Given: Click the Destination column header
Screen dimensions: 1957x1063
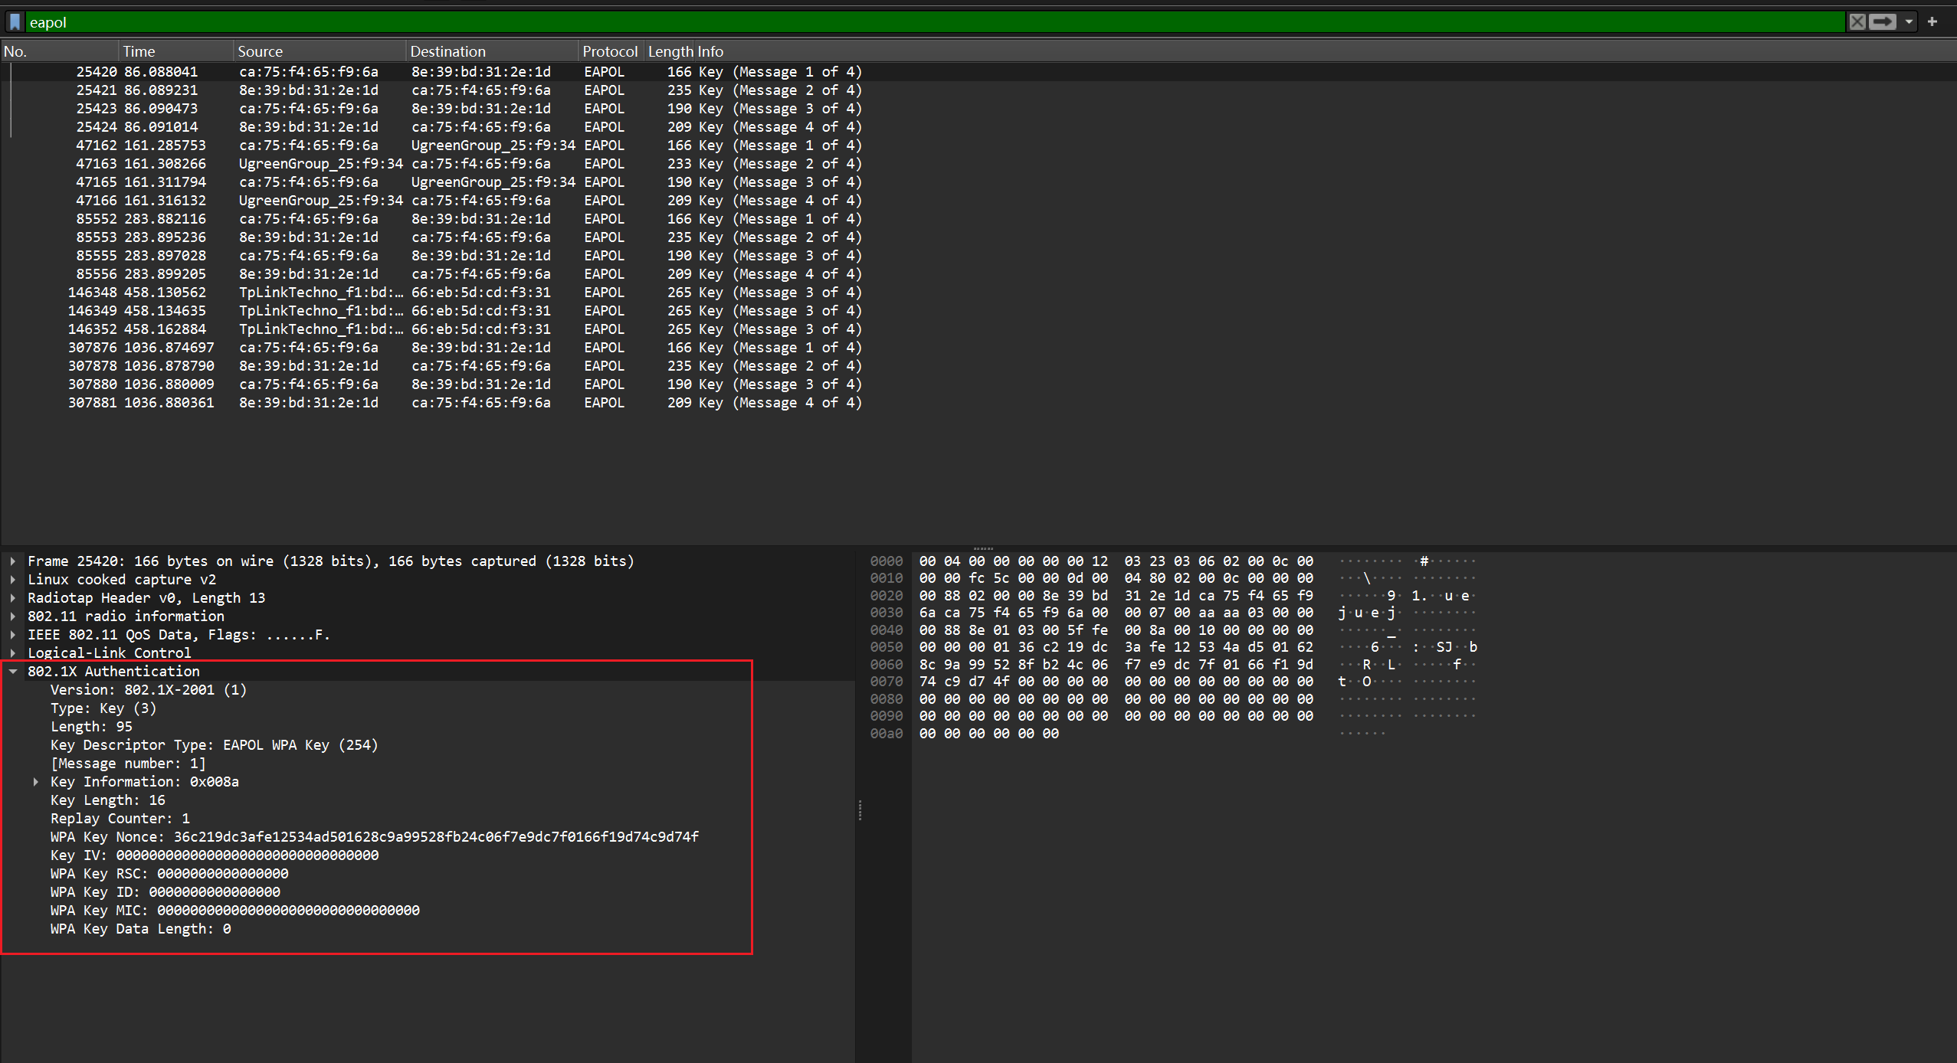Looking at the screenshot, I should [x=447, y=51].
